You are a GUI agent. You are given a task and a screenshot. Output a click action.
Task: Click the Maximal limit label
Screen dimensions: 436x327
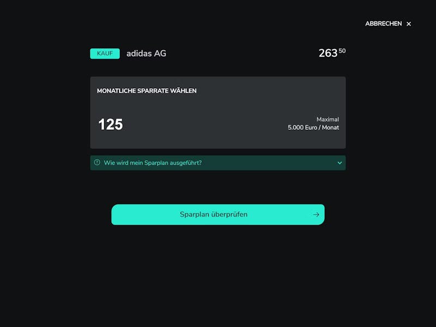click(x=328, y=119)
